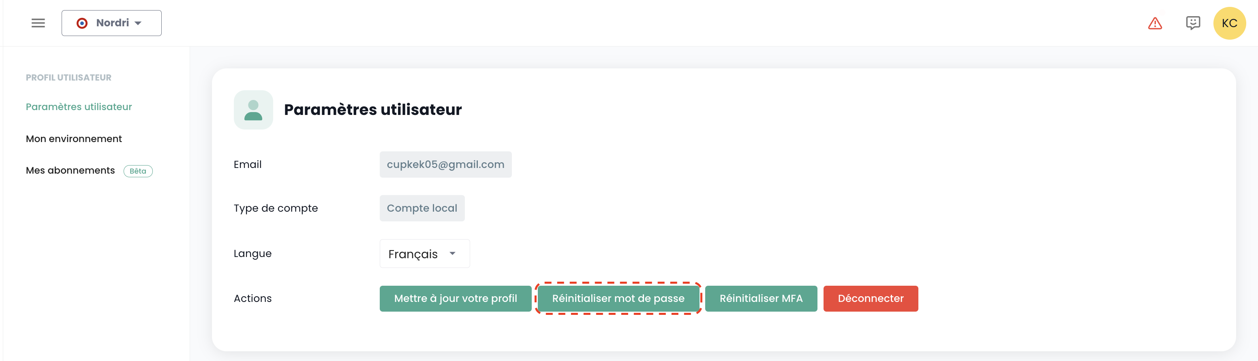Viewport: 1258px width, 361px height.
Task: Open Mes abonnements in sidebar
Action: tap(71, 171)
